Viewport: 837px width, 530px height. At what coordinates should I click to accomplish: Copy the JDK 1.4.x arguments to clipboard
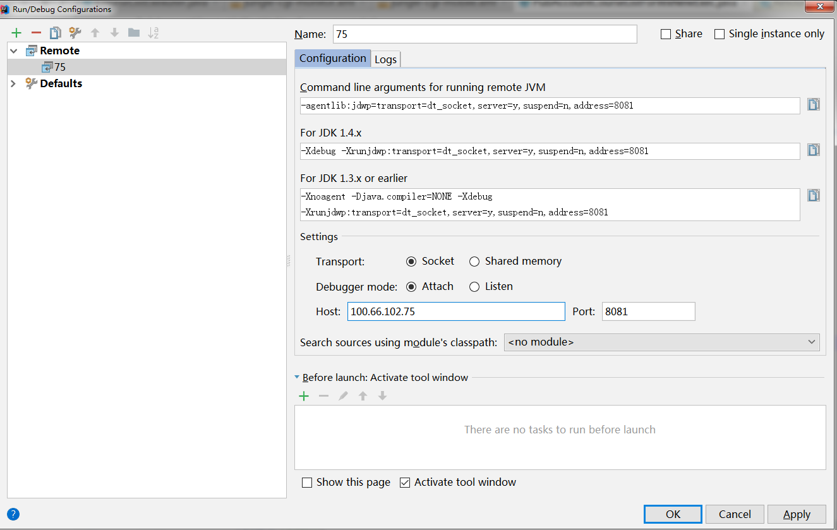click(x=814, y=150)
